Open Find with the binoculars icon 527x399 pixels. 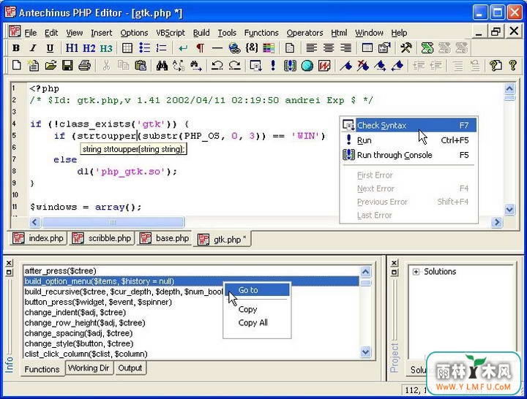coord(162,66)
